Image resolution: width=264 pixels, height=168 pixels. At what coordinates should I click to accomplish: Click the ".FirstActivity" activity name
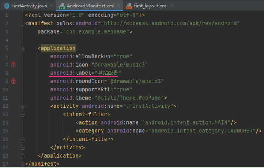[148, 106]
